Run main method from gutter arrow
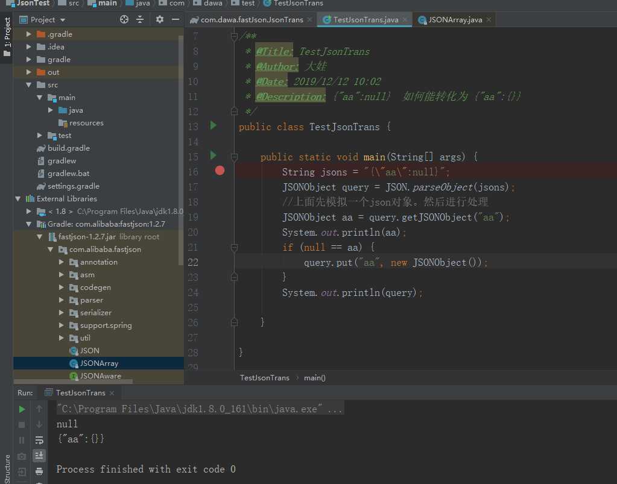 pyautogui.click(x=214, y=156)
